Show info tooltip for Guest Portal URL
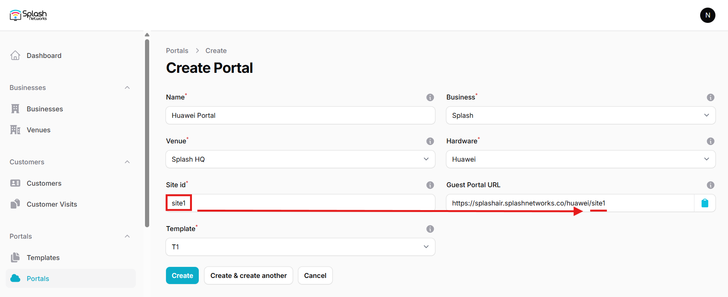 click(710, 185)
